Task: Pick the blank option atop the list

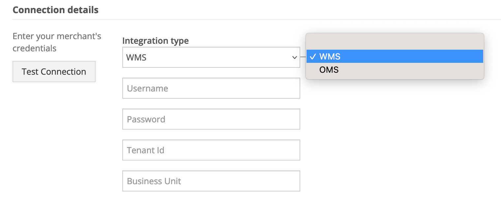Action: 394,42
